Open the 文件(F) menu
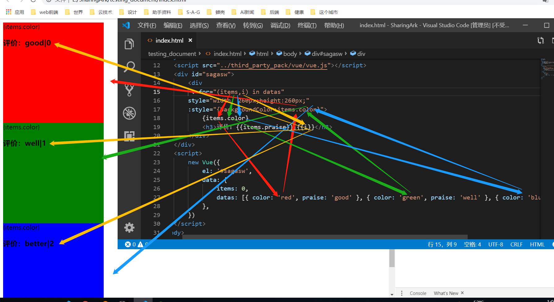Screen dimensions: 554x302 (x=147, y=25)
